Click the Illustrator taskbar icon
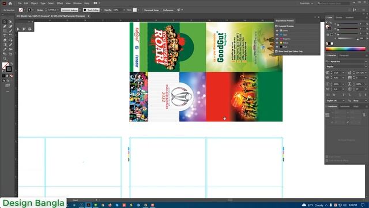 pyautogui.click(x=88, y=205)
